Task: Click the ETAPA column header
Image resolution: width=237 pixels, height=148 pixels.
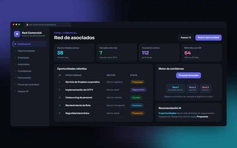Action: click(x=134, y=75)
